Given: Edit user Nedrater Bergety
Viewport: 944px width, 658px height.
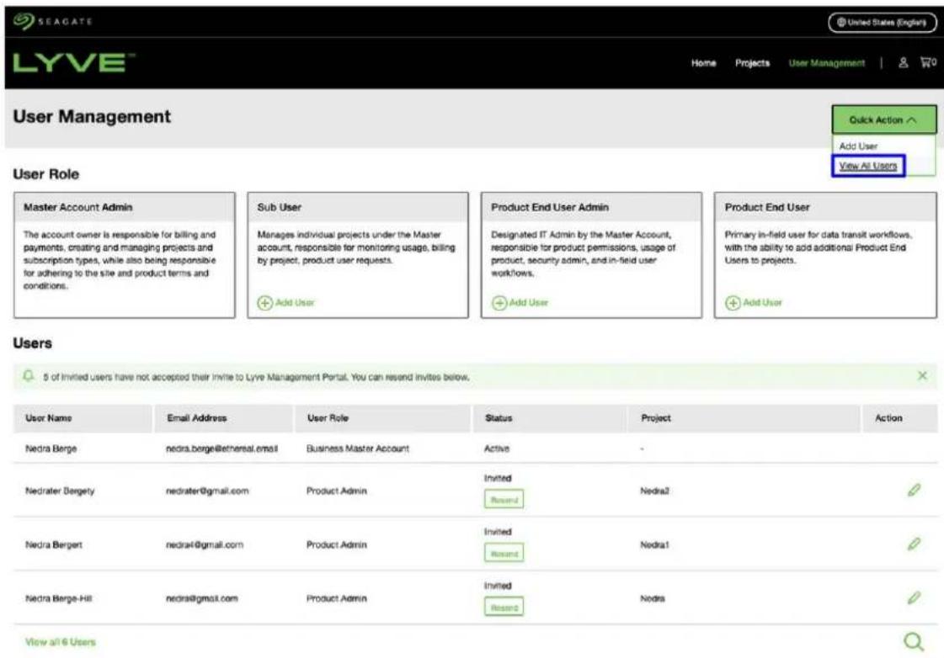Looking at the screenshot, I should point(914,491).
